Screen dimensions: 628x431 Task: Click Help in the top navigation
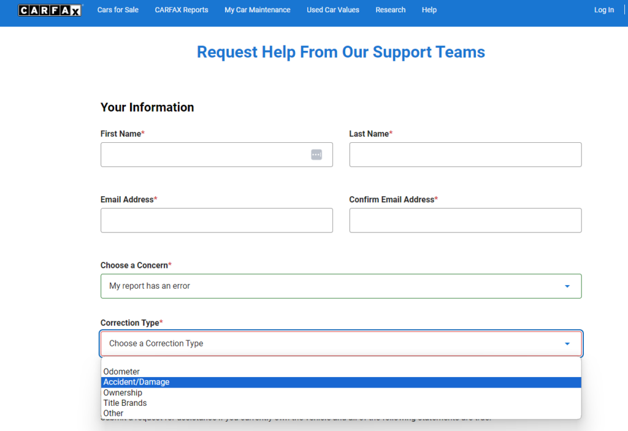click(429, 10)
